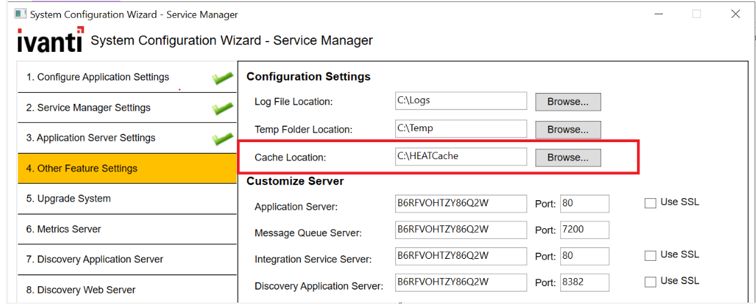Click the Ivanti logo in header
Viewport: 756px width, 306px height.
pyautogui.click(x=50, y=40)
